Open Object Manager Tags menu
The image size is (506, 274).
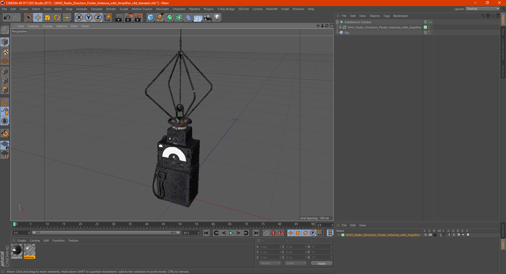point(386,16)
